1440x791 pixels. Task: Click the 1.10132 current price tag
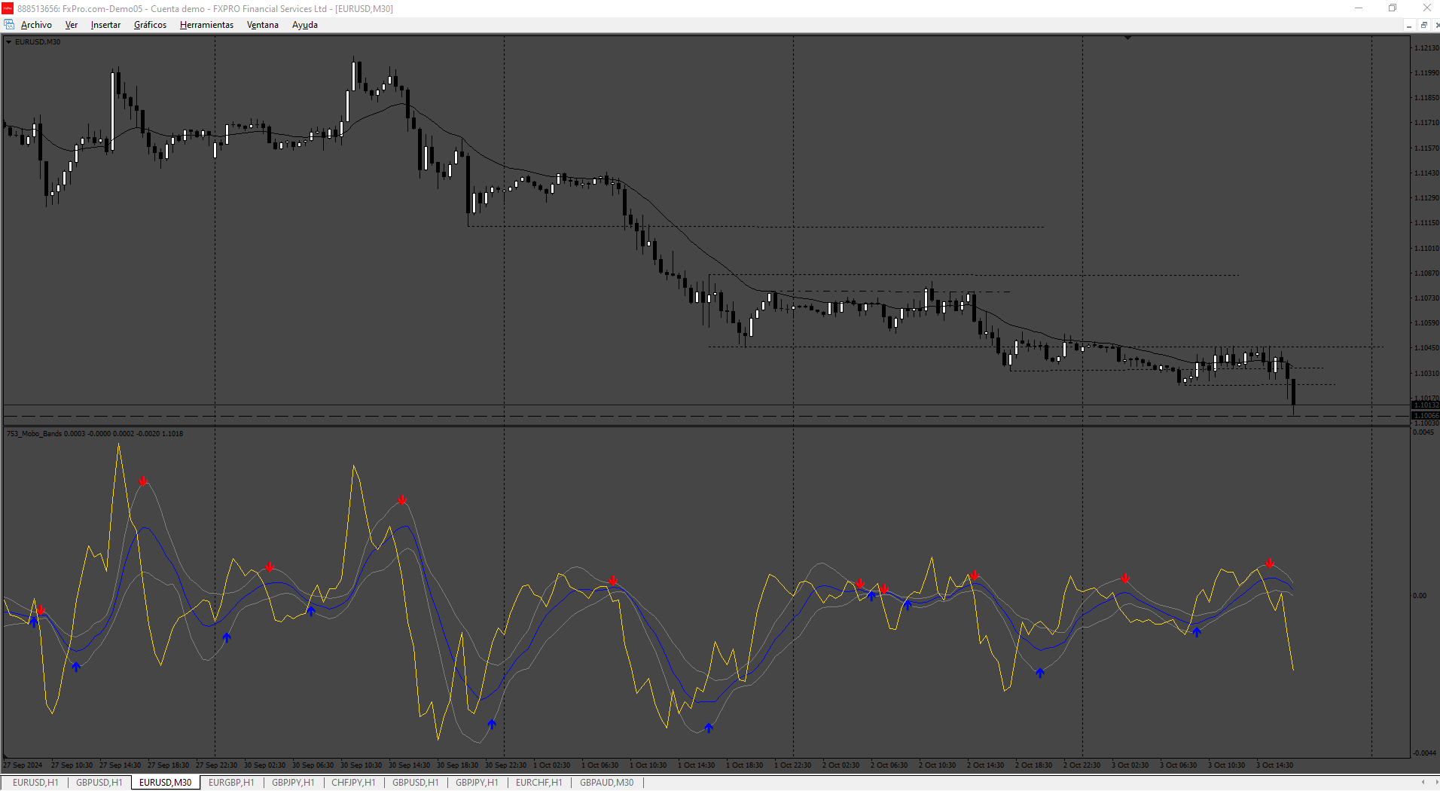pos(1425,405)
